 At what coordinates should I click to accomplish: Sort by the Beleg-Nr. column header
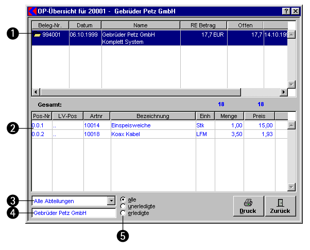50,25
